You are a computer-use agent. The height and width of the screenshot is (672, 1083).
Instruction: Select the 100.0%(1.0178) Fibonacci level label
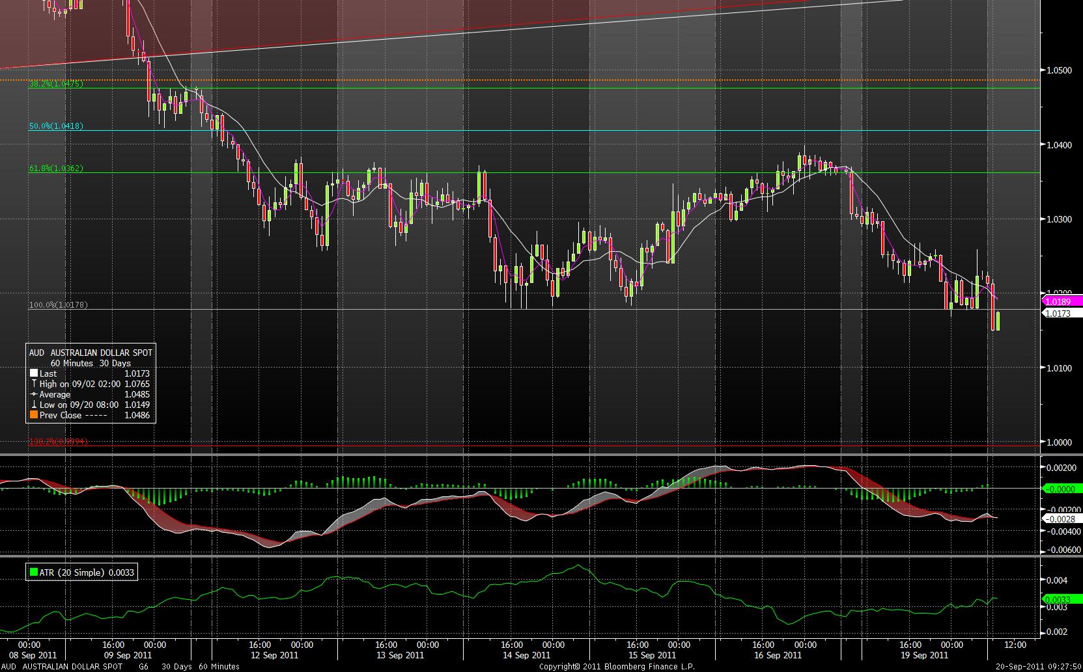click(x=59, y=305)
